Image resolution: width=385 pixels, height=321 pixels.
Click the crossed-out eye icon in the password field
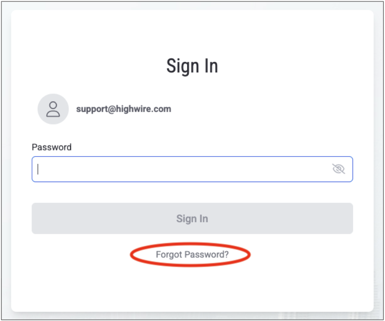[338, 169]
